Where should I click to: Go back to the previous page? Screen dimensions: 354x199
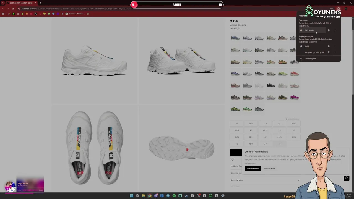[x=3, y=9]
